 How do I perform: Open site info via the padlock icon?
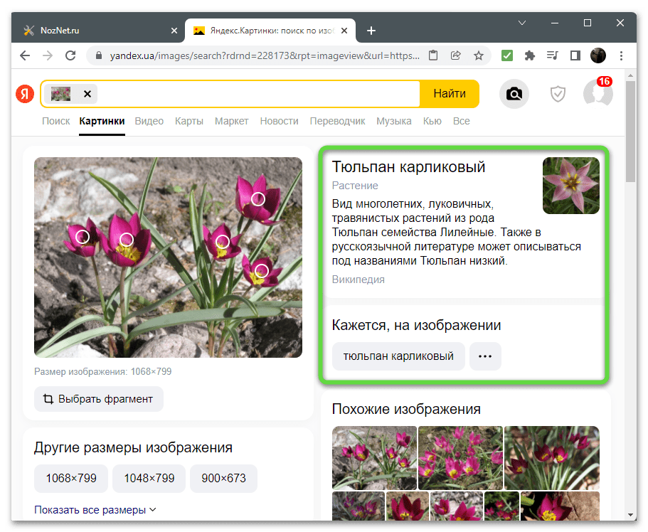coord(99,55)
